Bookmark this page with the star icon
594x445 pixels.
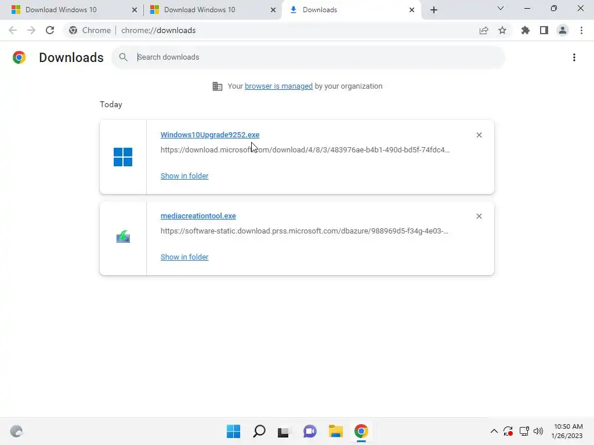pyautogui.click(x=502, y=30)
